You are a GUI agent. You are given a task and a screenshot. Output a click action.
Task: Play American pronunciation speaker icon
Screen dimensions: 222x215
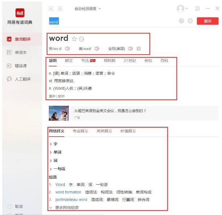pos(97,48)
